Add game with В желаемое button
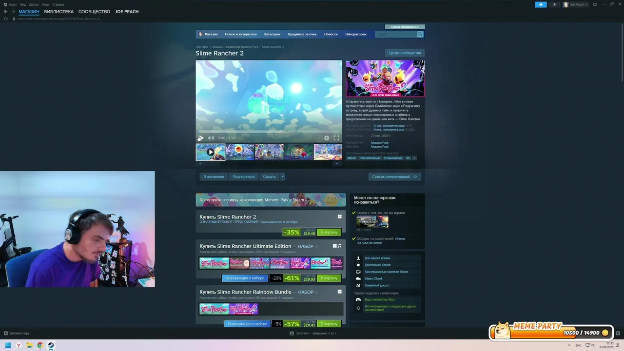The image size is (624, 351). [x=214, y=176]
